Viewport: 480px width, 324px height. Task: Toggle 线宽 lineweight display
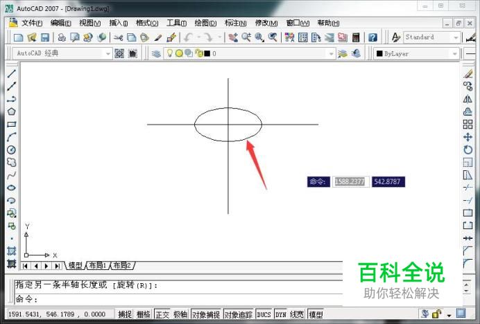[297, 314]
